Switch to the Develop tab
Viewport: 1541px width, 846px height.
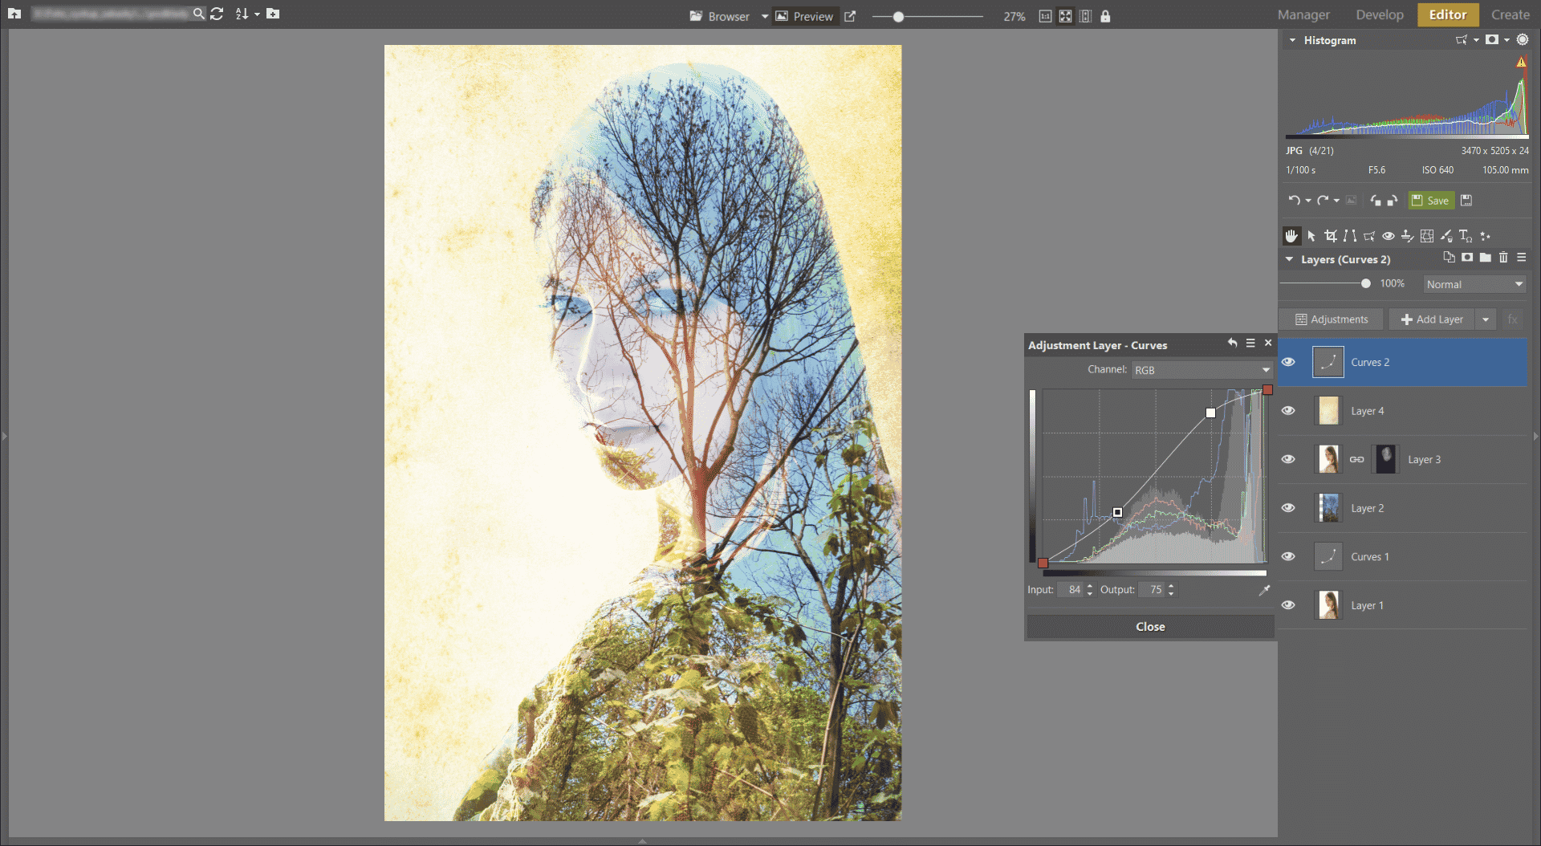pyautogui.click(x=1379, y=14)
